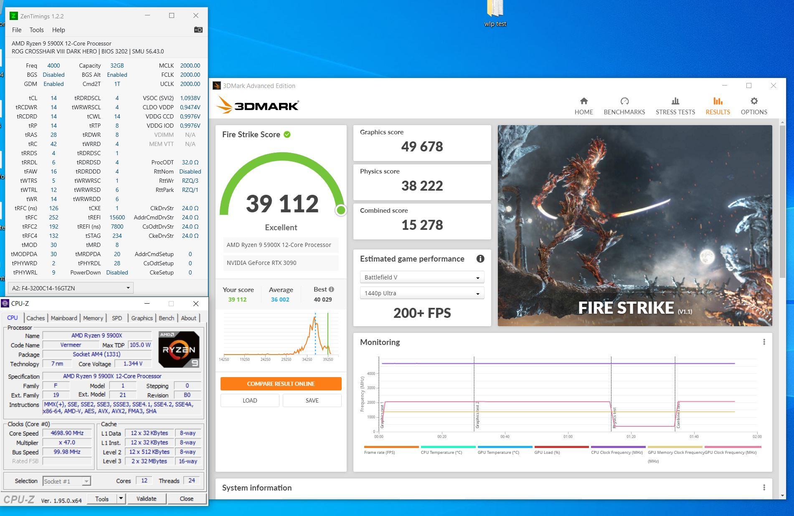Switch to the Mainboard tab in CPU-Z
Image resolution: width=794 pixels, height=516 pixels.
[64, 318]
